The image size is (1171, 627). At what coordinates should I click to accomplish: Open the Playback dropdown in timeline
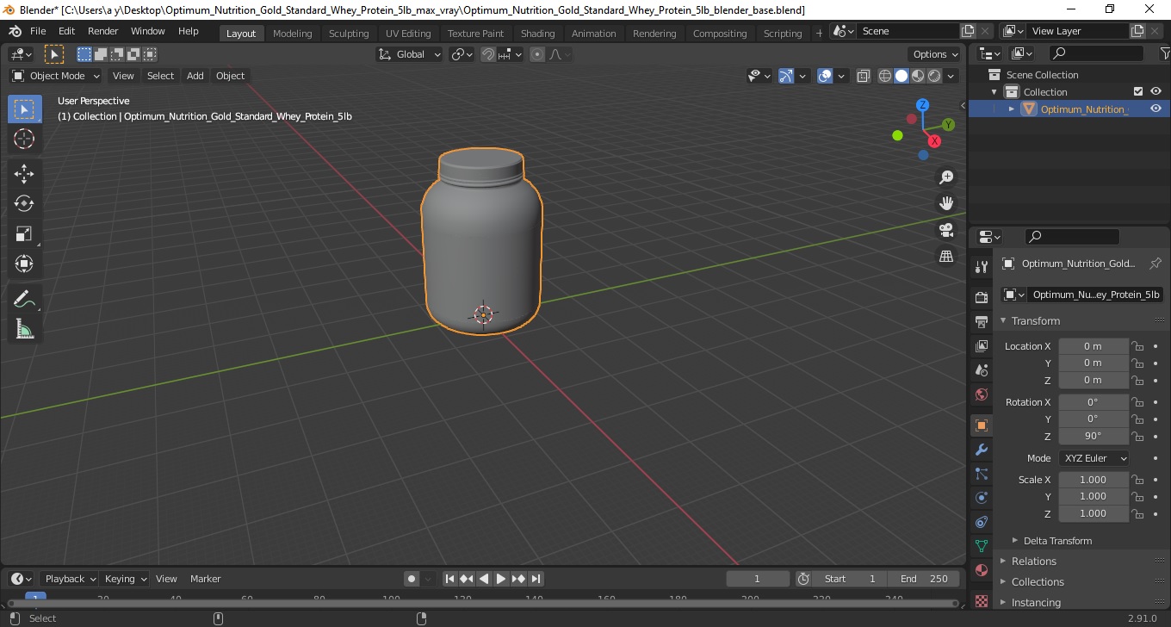[69, 579]
